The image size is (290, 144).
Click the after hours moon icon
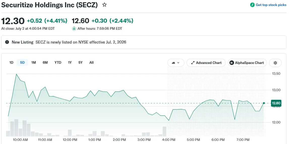pos(74,29)
